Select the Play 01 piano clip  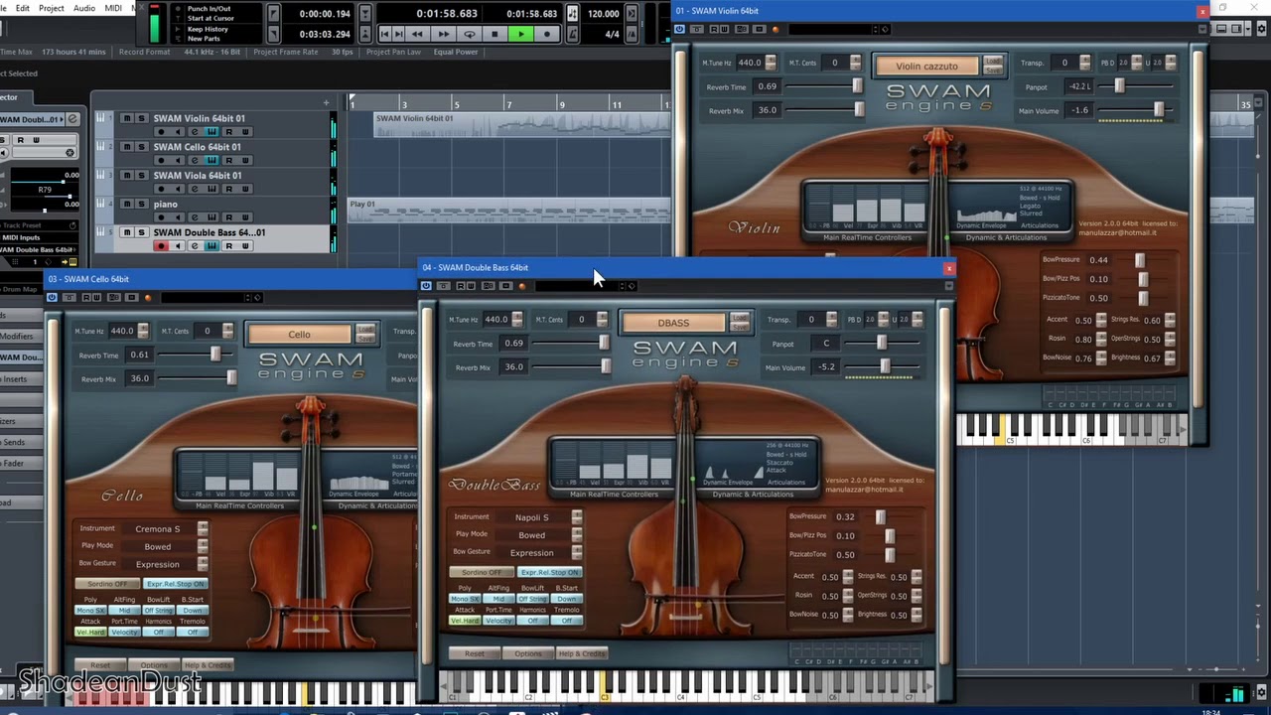tap(508, 211)
